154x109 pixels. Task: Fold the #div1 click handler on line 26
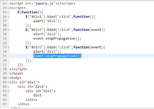click(x=8, y=17)
